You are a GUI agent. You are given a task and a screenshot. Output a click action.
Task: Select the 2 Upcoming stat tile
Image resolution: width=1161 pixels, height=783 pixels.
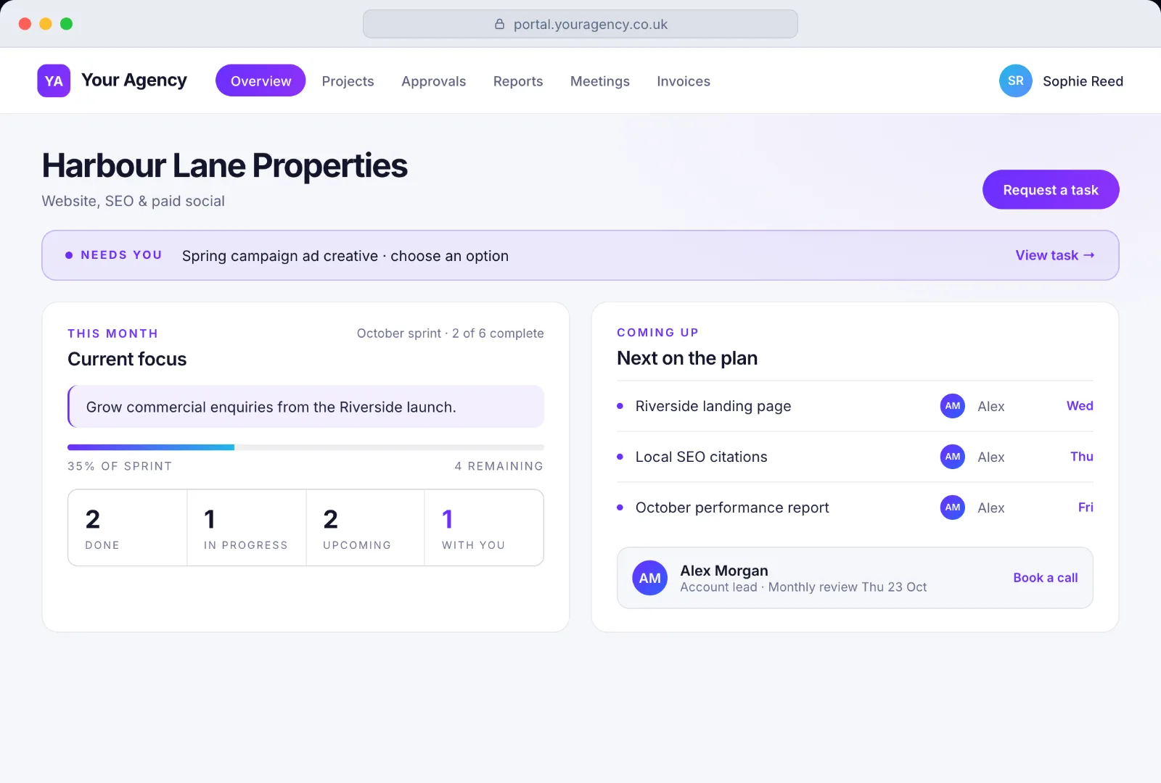[365, 528]
